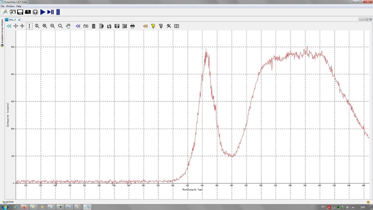The height and width of the screenshot is (210, 373).
Task: Click the volume speaker icon in system tray
Action: click(x=348, y=207)
